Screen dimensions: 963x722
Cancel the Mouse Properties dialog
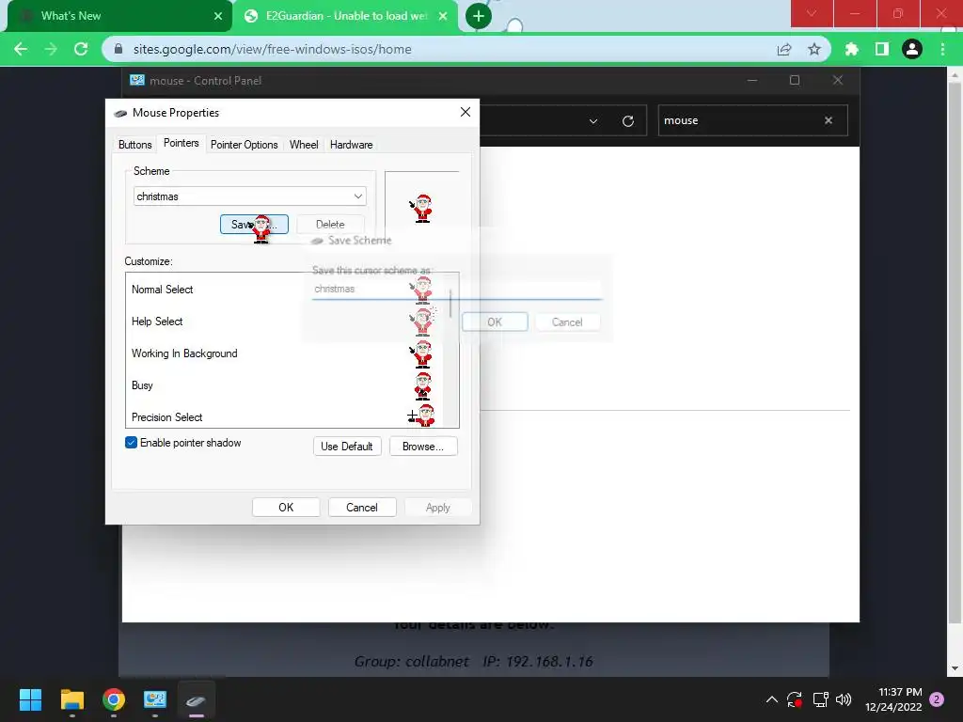pyautogui.click(x=362, y=507)
